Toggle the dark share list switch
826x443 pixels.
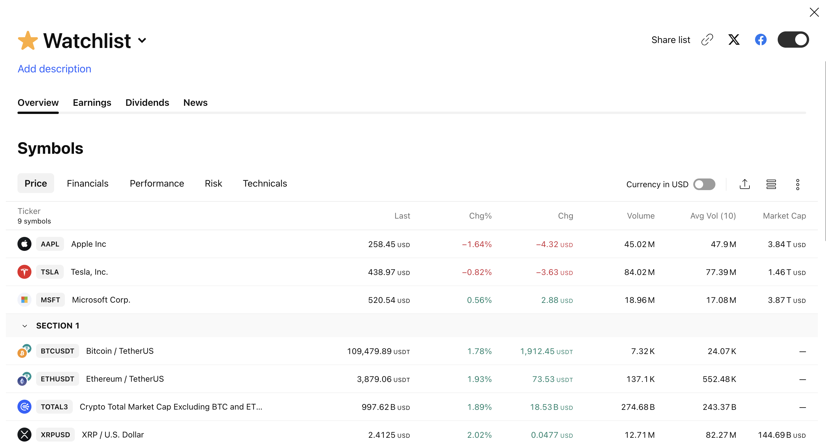(793, 40)
